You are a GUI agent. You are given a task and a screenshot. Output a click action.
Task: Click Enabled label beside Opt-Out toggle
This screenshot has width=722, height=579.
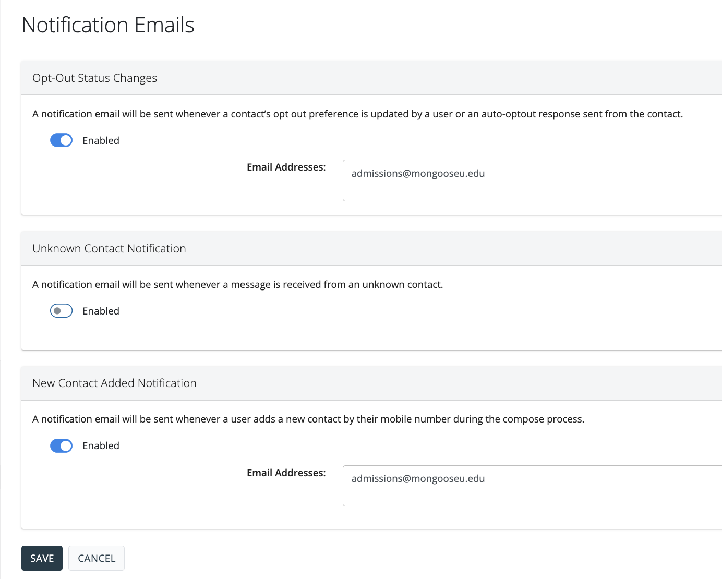coord(101,140)
